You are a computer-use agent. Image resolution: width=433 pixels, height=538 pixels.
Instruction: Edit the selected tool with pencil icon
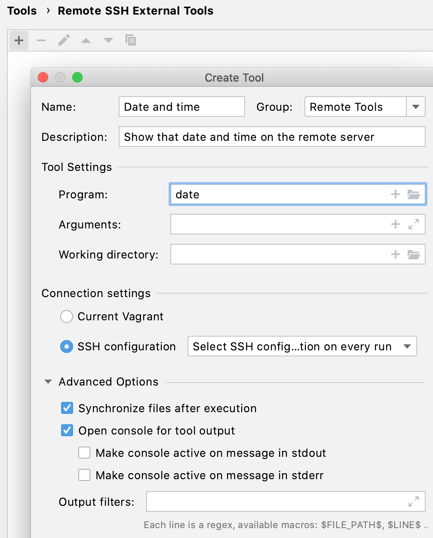(x=64, y=40)
